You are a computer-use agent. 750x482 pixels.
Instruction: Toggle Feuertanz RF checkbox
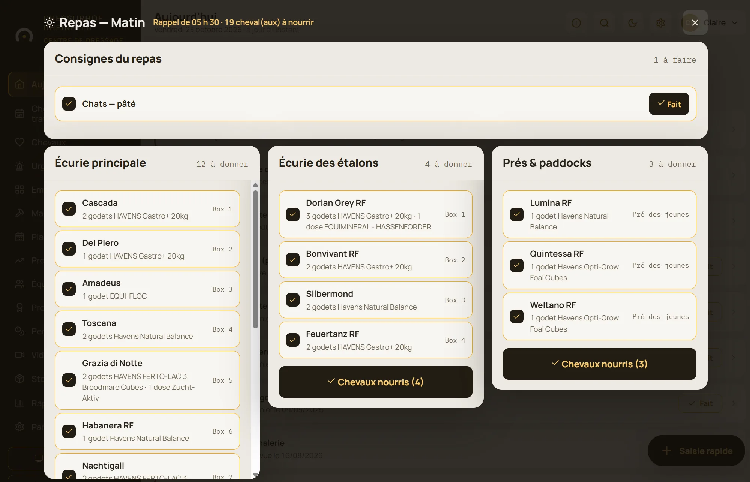coord(293,340)
